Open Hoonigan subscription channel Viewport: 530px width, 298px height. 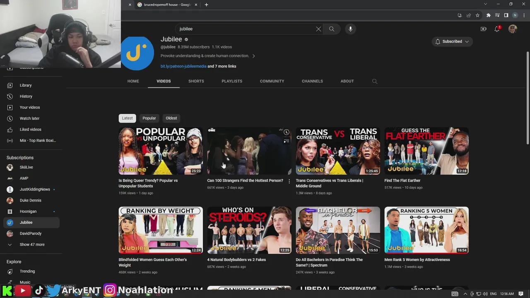click(x=31, y=211)
